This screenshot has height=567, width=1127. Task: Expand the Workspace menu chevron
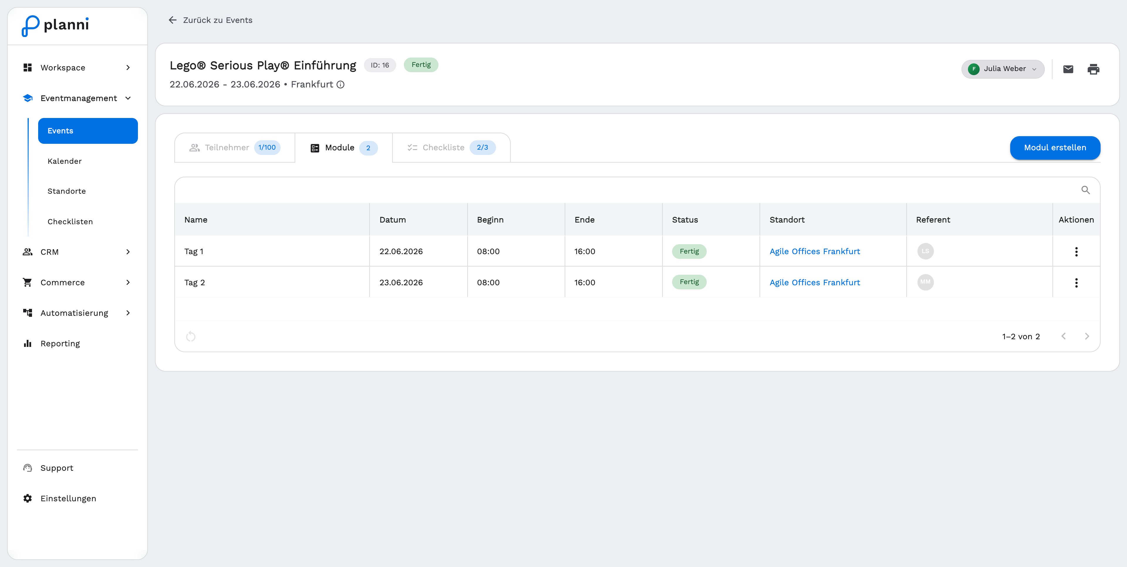coord(128,68)
